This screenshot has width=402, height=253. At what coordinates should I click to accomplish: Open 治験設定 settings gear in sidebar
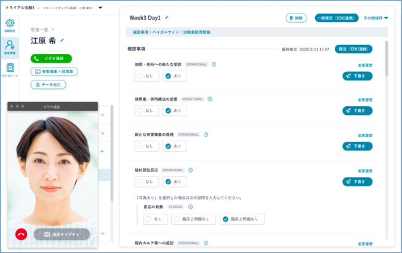click(x=10, y=25)
